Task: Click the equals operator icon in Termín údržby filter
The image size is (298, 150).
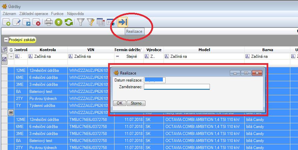Action: [117, 56]
